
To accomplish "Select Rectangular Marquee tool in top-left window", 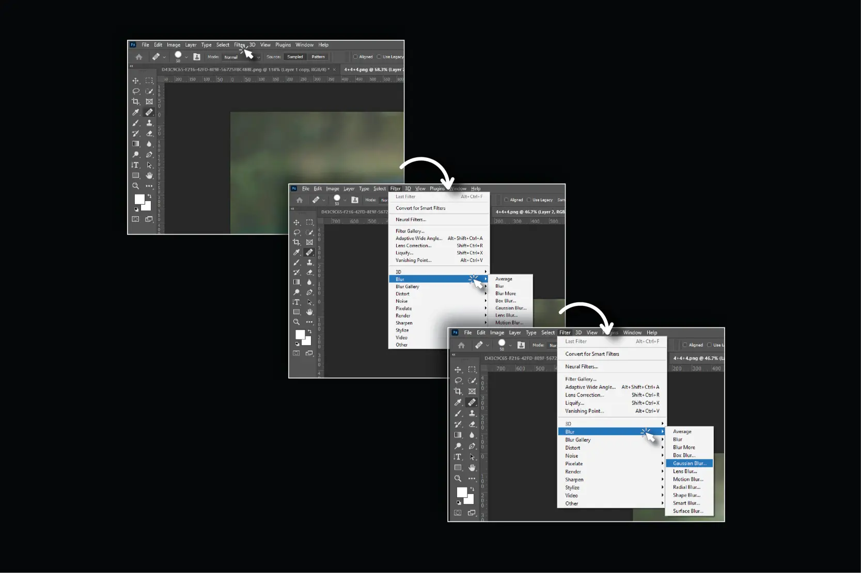I will (149, 80).
